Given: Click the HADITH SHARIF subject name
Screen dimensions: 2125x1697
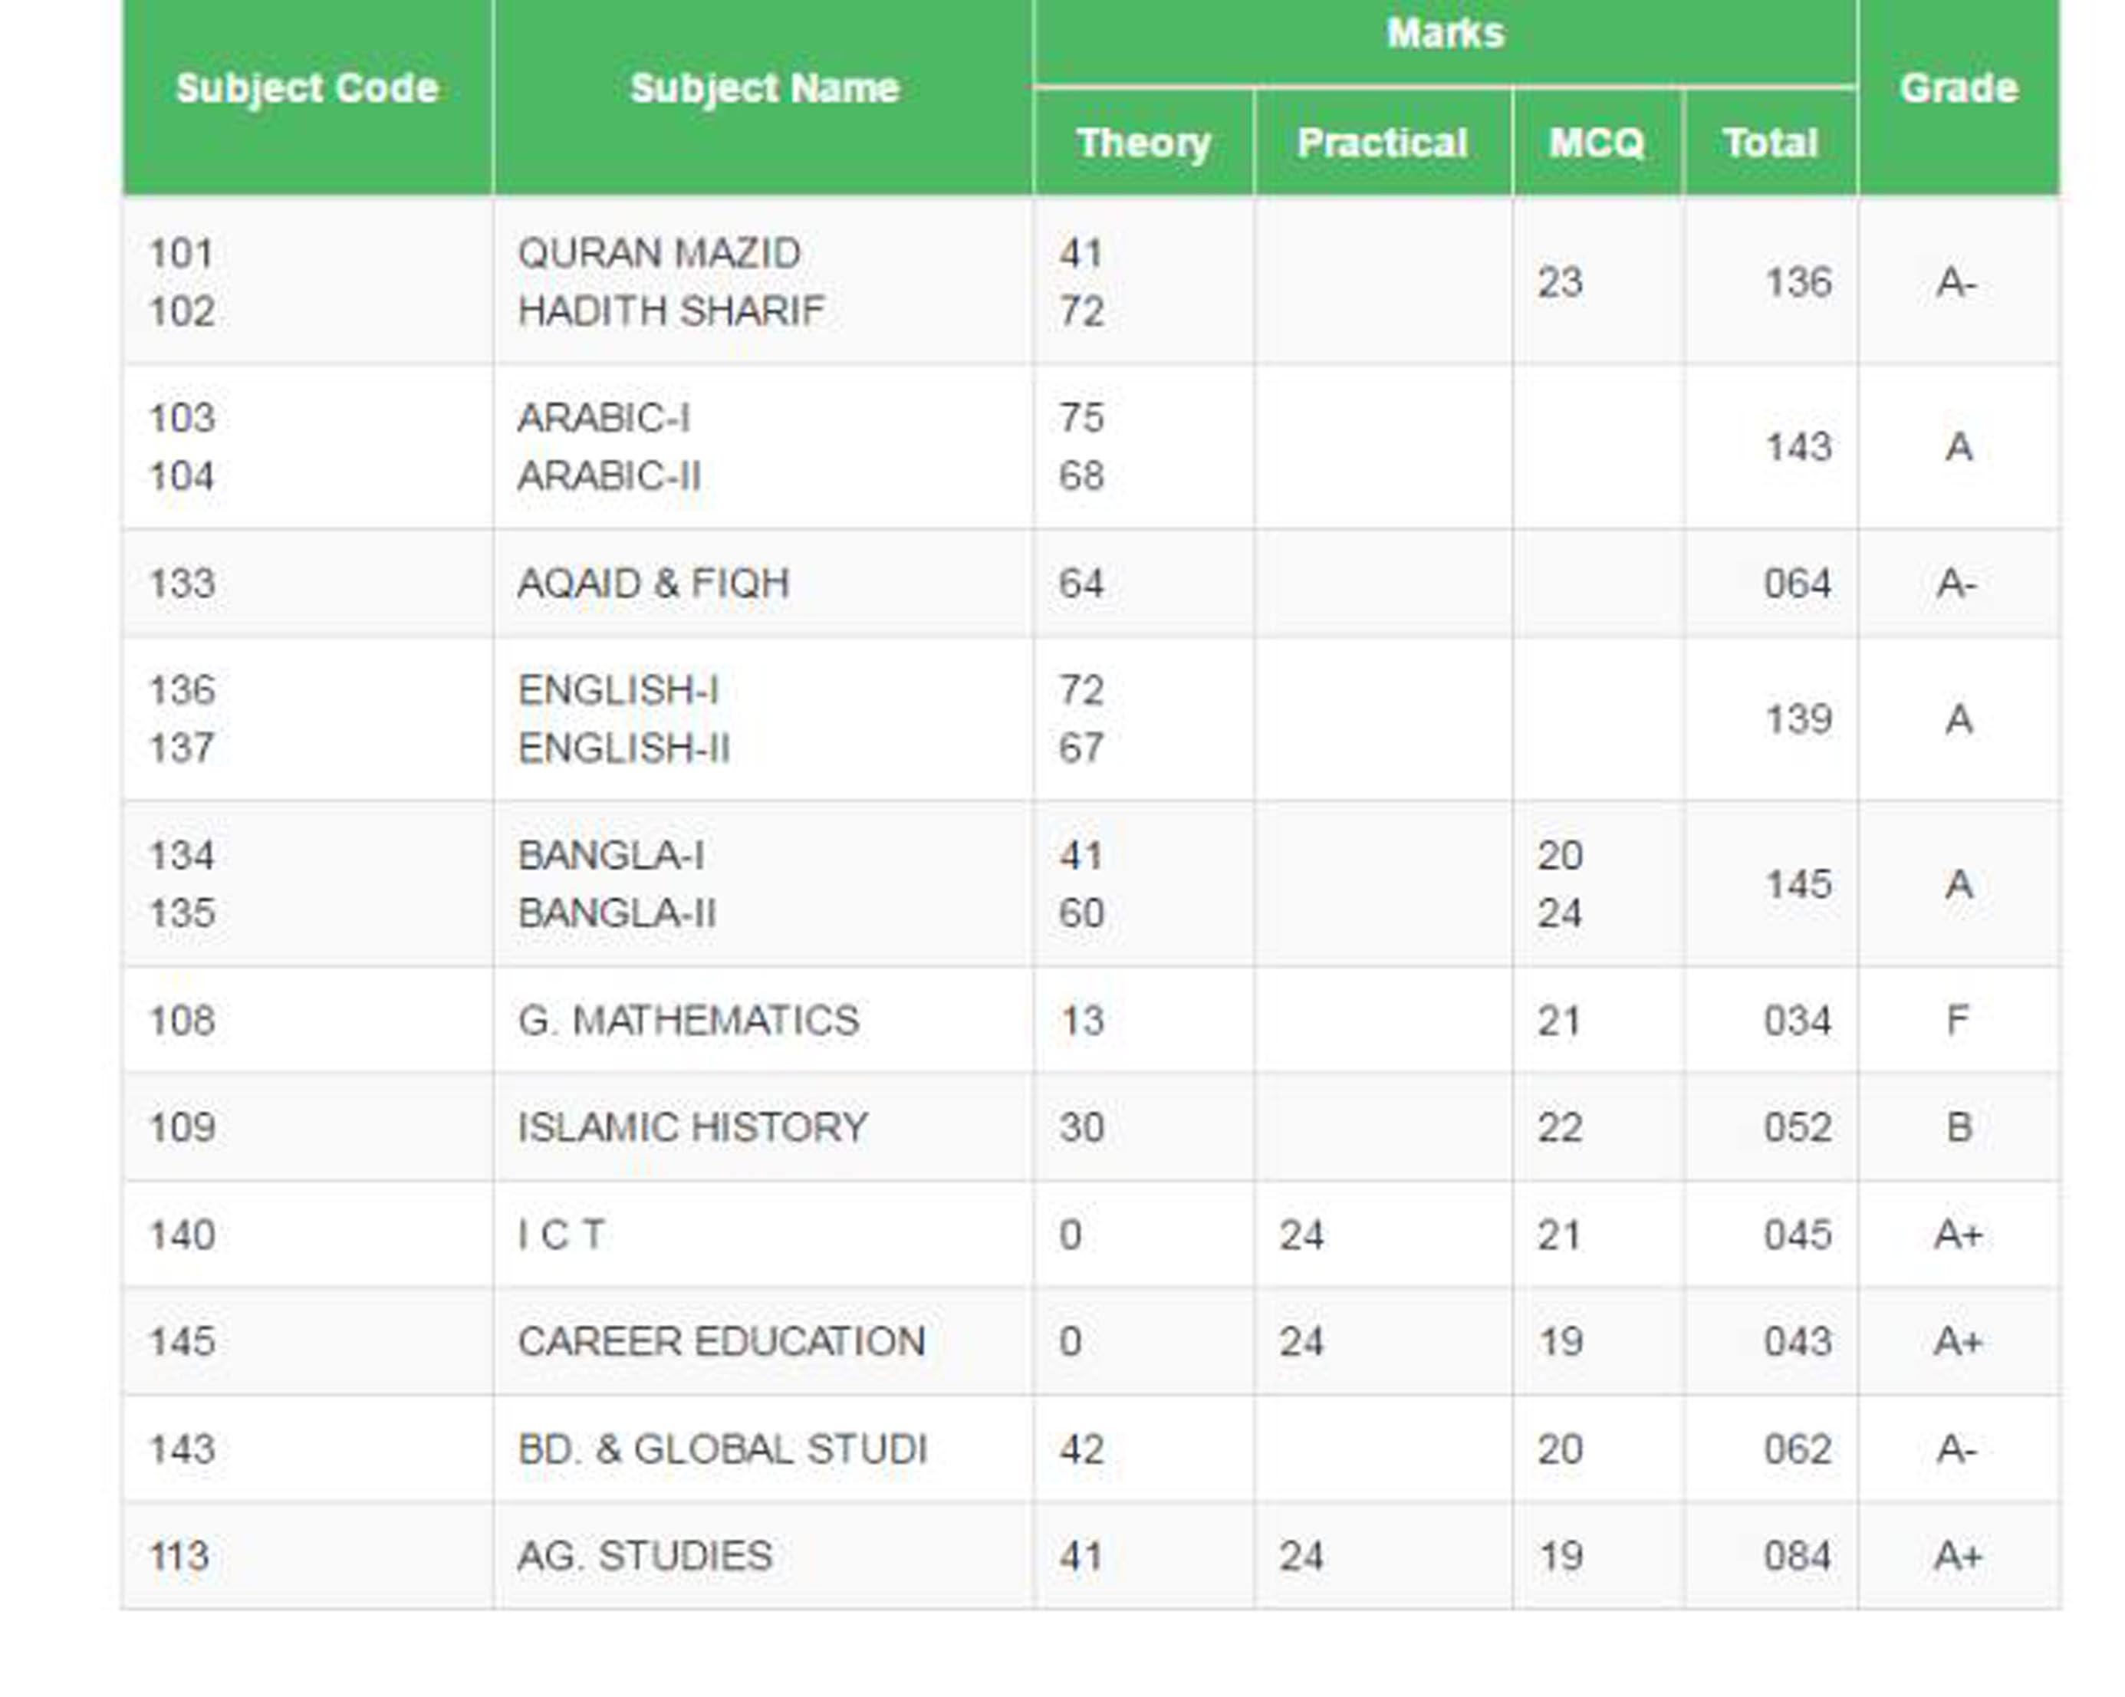Looking at the screenshot, I should click(x=670, y=311).
